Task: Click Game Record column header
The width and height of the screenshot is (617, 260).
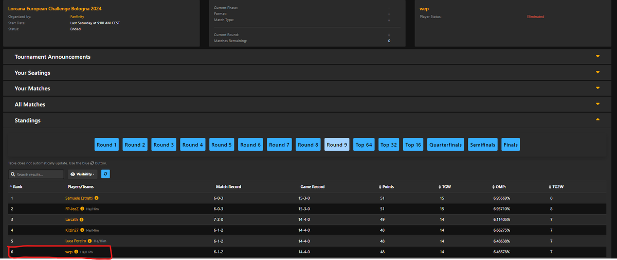Action: pyautogui.click(x=312, y=186)
